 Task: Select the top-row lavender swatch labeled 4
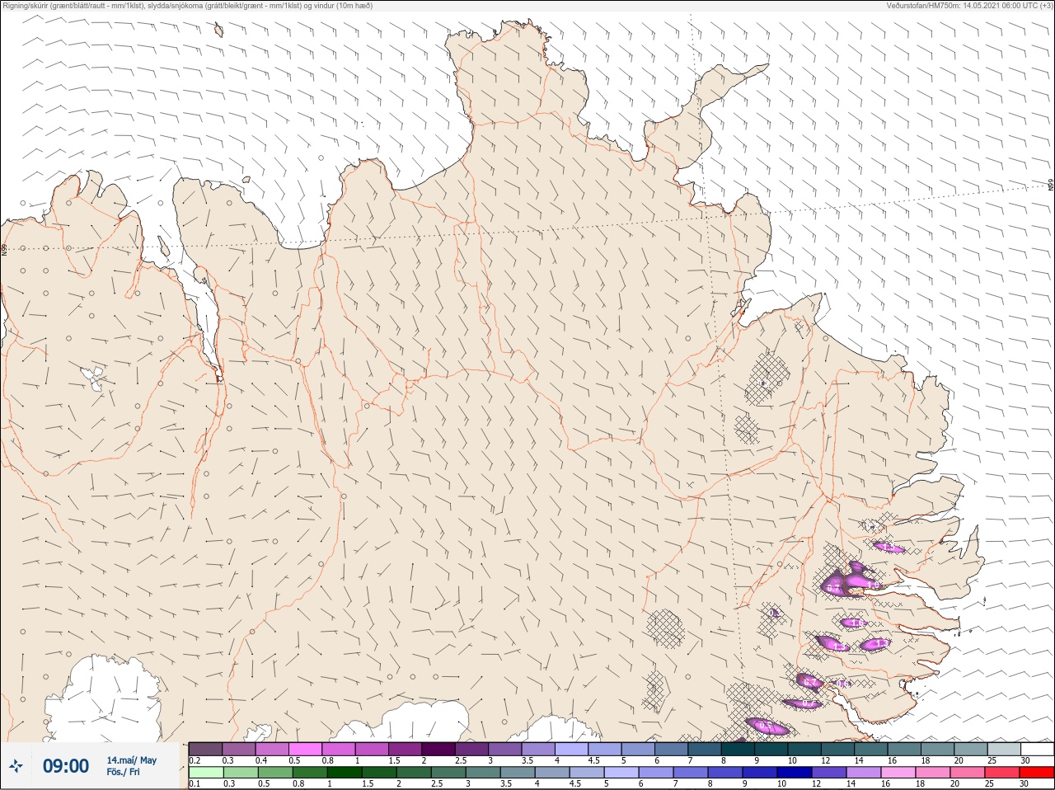tap(571, 749)
